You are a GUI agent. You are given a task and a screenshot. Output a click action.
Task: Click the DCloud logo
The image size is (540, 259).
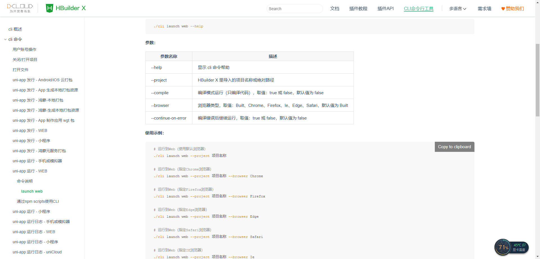(20, 8)
